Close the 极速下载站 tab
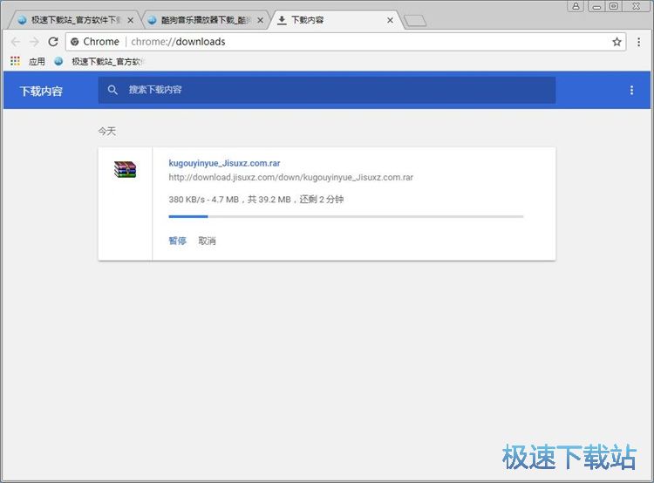This screenshot has width=654, height=483. pos(130,20)
